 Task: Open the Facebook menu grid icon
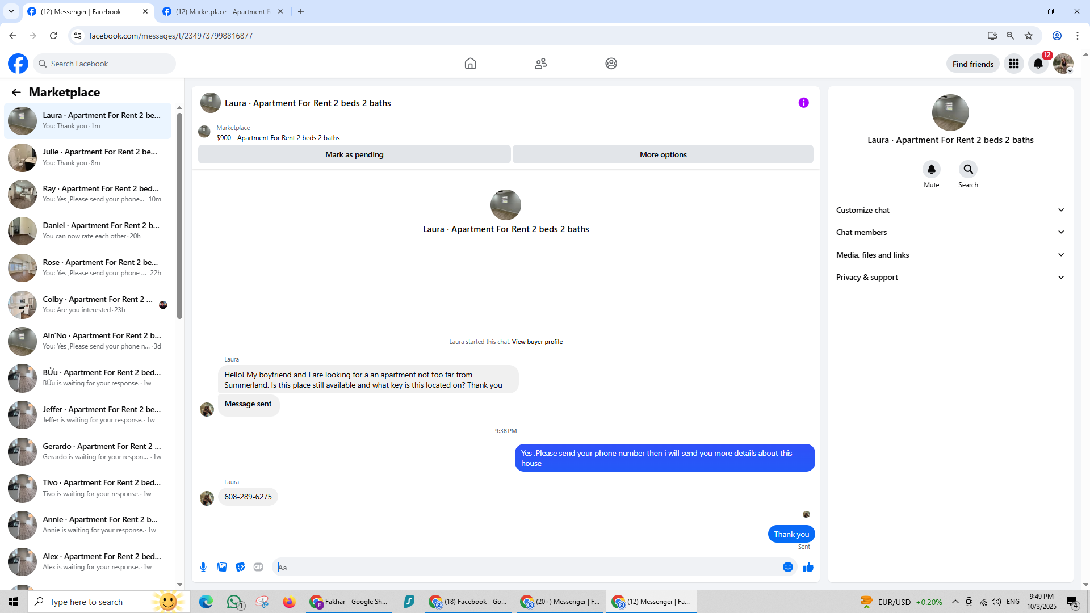[x=1014, y=64]
